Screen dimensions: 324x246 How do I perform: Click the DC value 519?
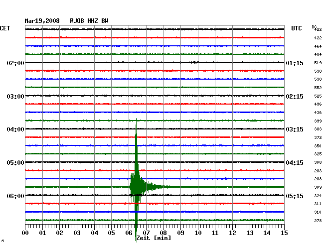click(318, 63)
